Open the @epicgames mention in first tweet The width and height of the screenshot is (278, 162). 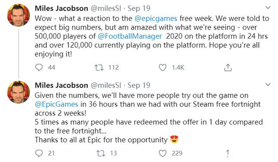coord(156,19)
